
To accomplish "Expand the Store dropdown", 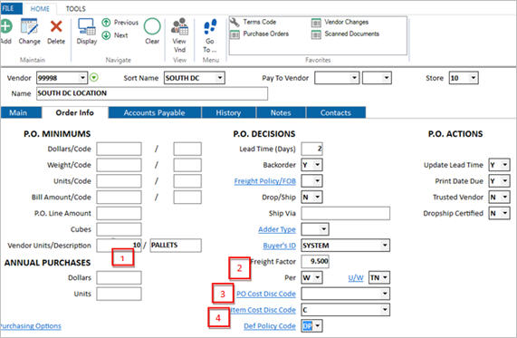I will pos(474,78).
